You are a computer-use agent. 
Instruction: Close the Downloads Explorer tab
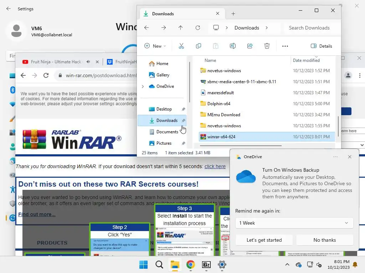click(x=217, y=14)
